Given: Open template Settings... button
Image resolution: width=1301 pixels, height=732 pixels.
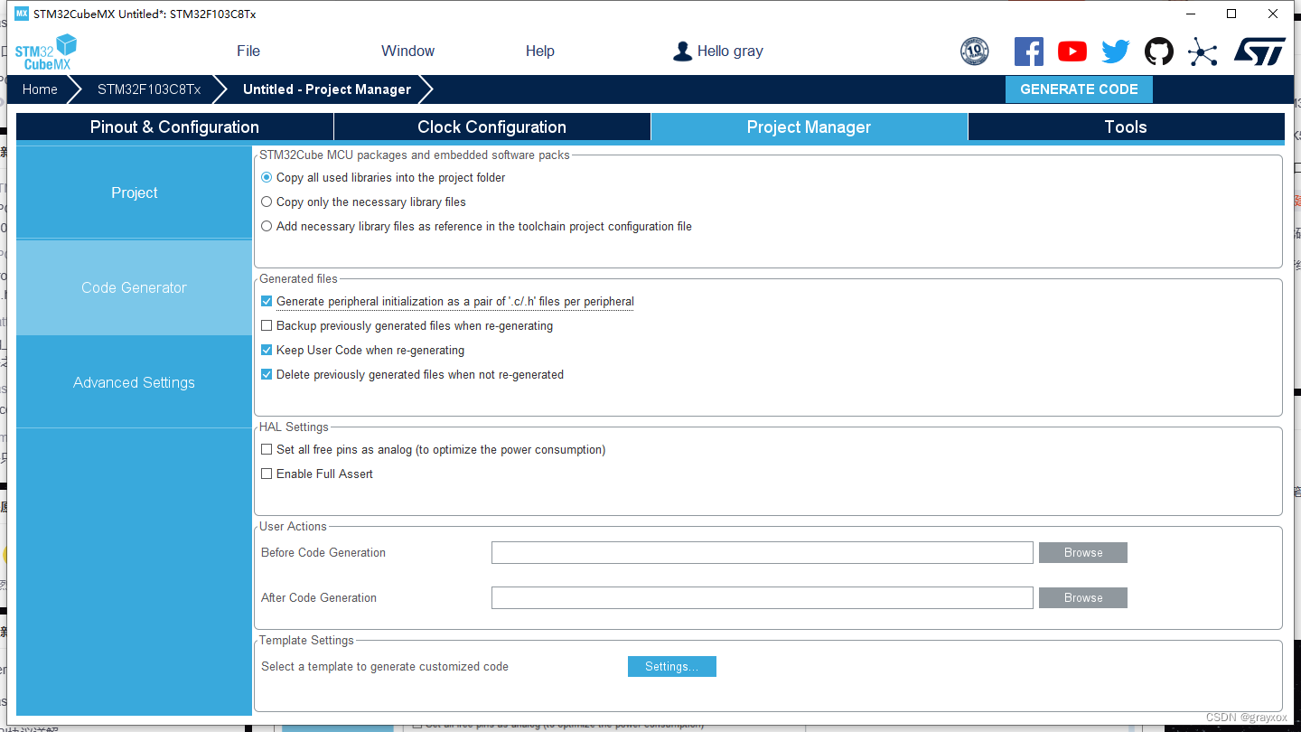Looking at the screenshot, I should [672, 667].
